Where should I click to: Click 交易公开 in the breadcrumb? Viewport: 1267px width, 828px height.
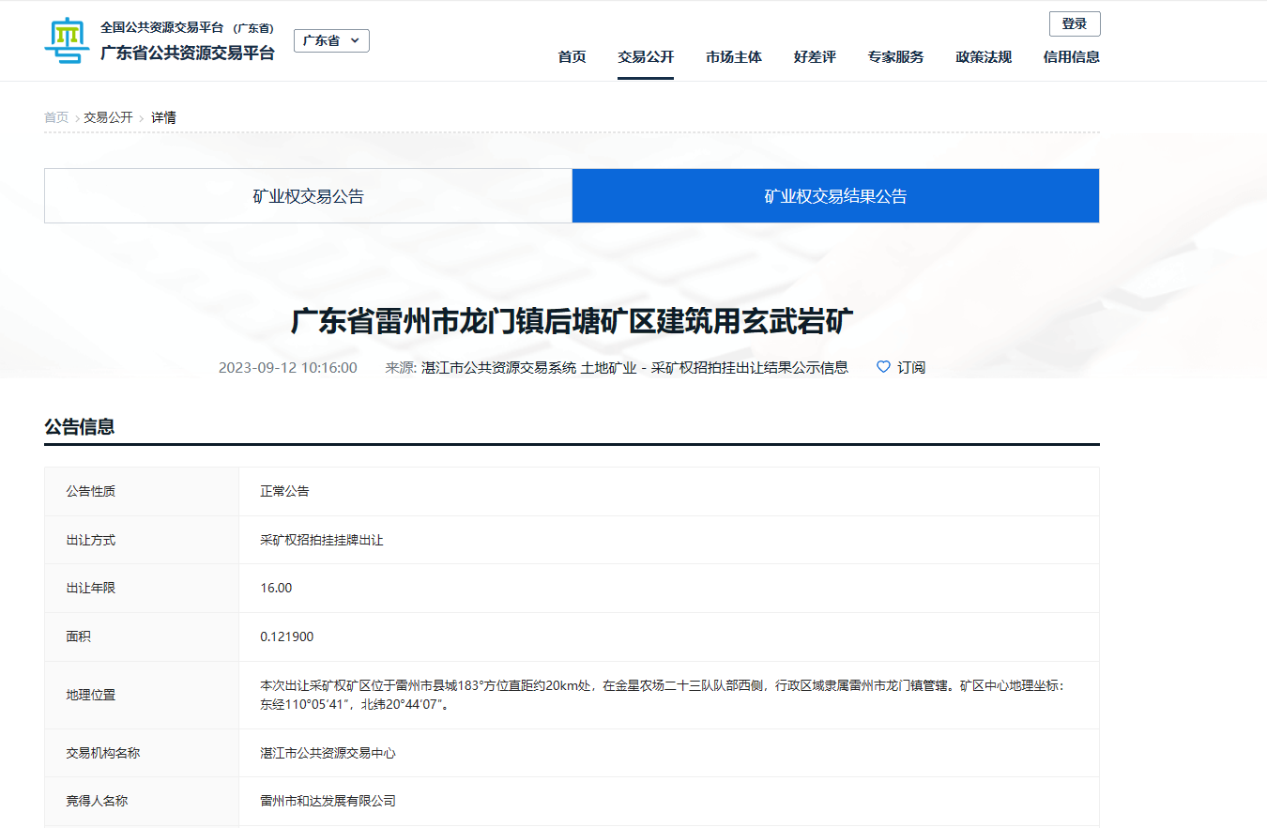point(108,117)
